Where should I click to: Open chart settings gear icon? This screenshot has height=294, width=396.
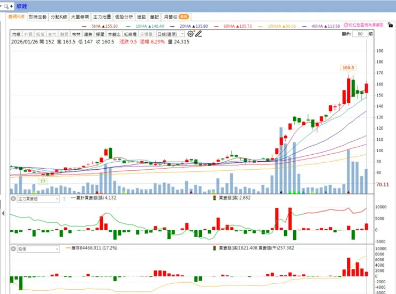[191, 34]
